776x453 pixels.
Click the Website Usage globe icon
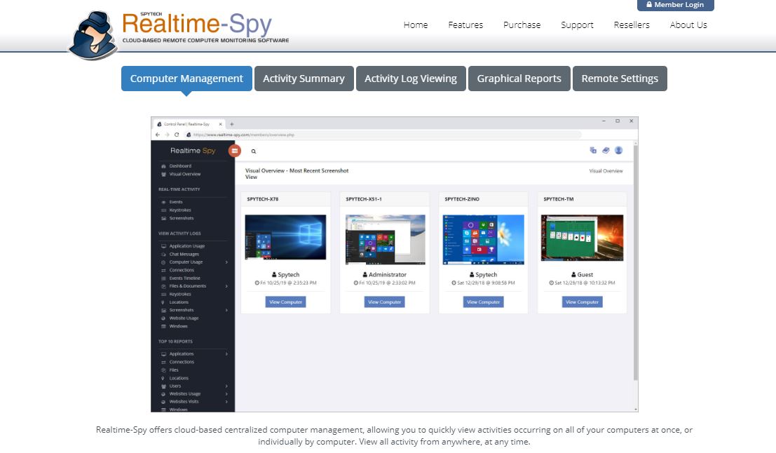pos(163,318)
